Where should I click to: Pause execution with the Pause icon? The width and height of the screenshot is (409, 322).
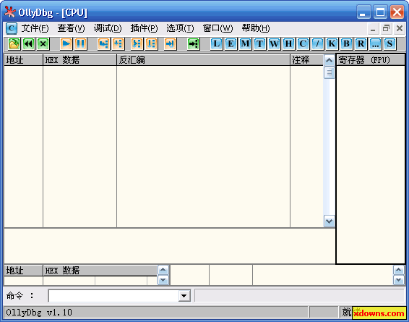[81, 44]
